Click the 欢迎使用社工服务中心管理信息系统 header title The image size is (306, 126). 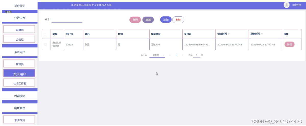[91, 5]
